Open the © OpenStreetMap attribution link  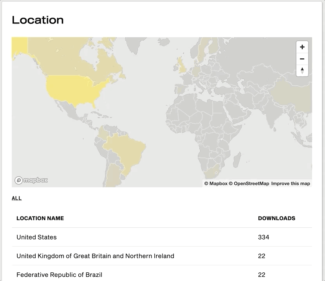point(249,184)
